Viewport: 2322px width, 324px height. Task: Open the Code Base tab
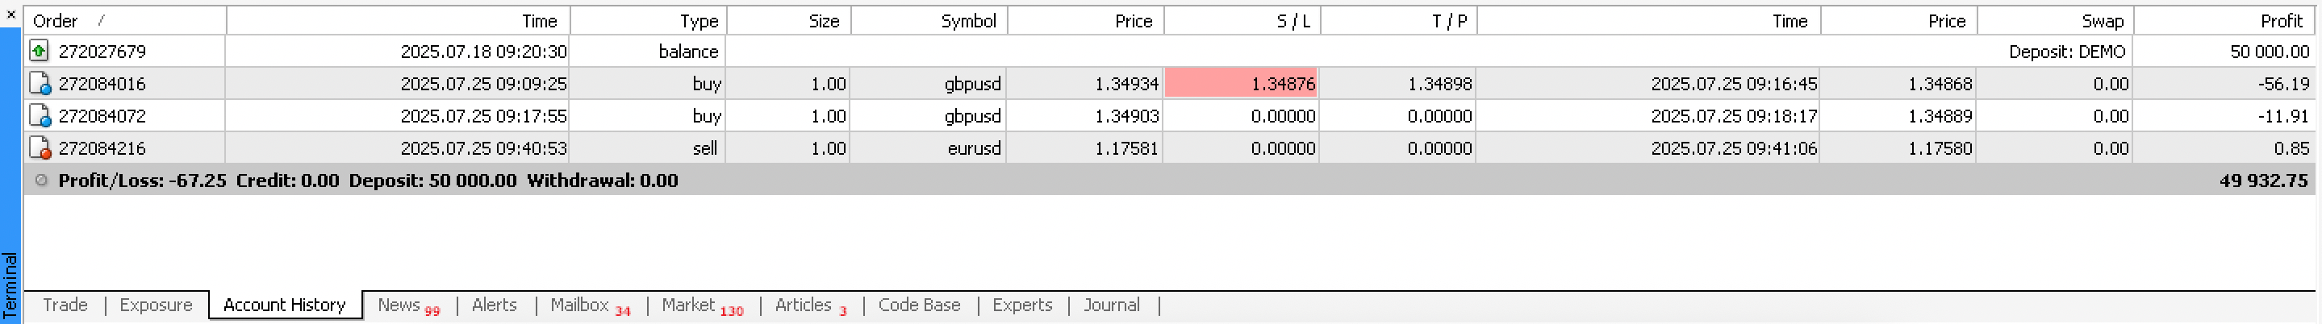point(920,305)
